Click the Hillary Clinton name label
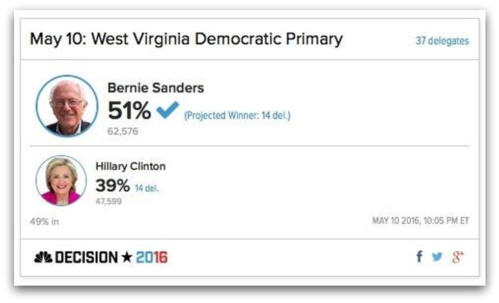 [x=130, y=166]
